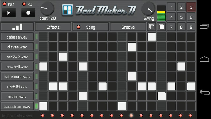This screenshot has width=211, height=119.
Task: Open Android recent apps icon
Action: (204, 26)
